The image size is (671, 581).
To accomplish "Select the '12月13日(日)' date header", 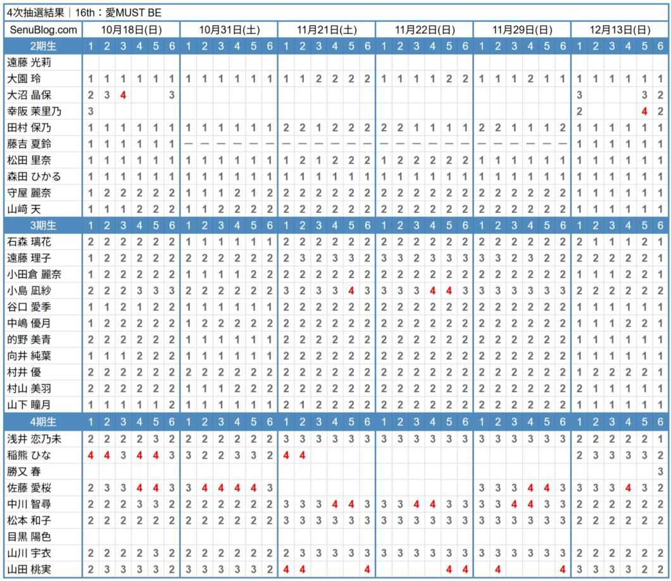I will pyautogui.click(x=620, y=30).
